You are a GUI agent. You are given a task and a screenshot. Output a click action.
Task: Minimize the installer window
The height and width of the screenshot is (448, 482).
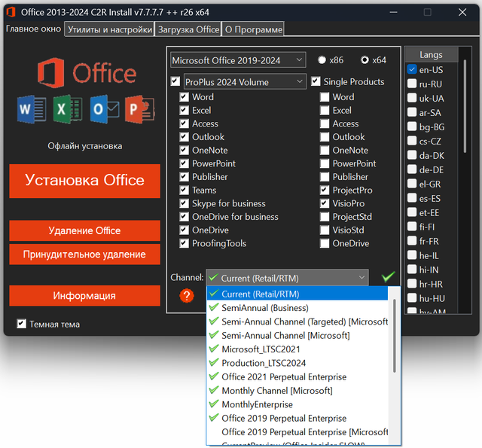click(393, 12)
